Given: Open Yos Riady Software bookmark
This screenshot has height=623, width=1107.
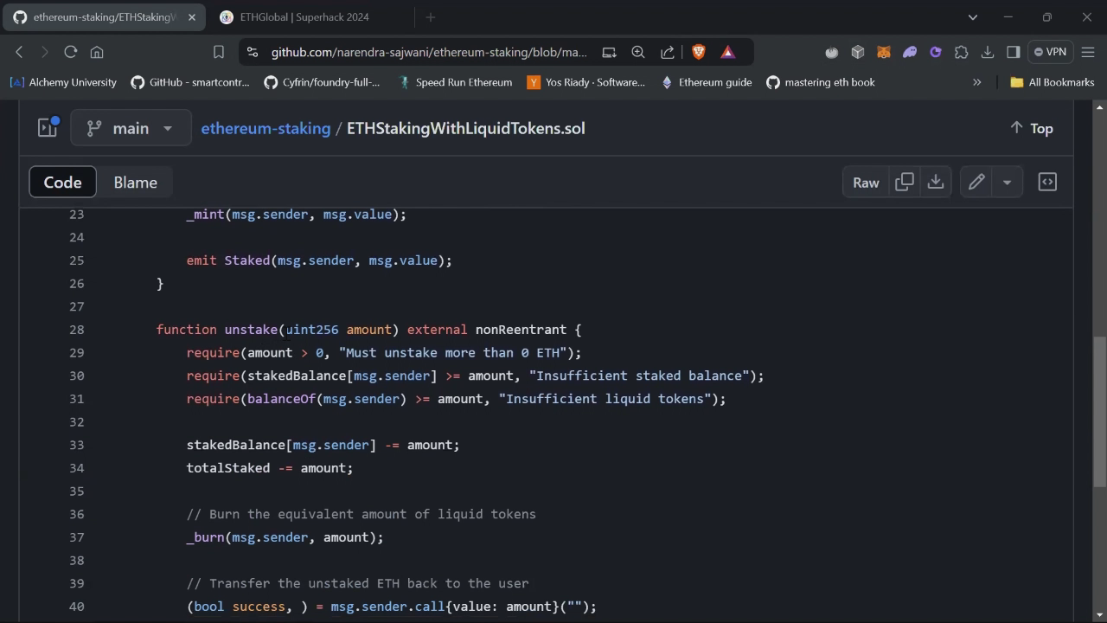Looking at the screenshot, I should coord(586,82).
